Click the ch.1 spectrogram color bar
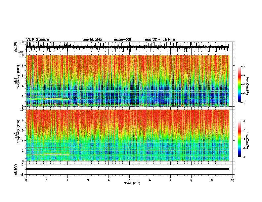 point(240,84)
